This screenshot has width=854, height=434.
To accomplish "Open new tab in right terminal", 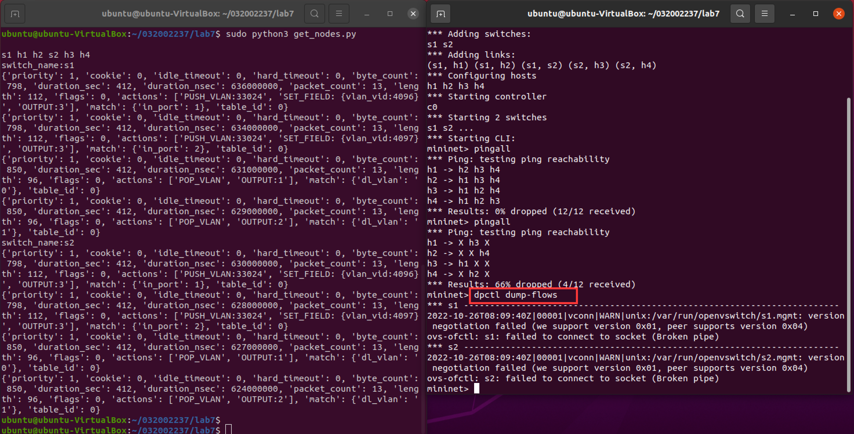I will (440, 14).
